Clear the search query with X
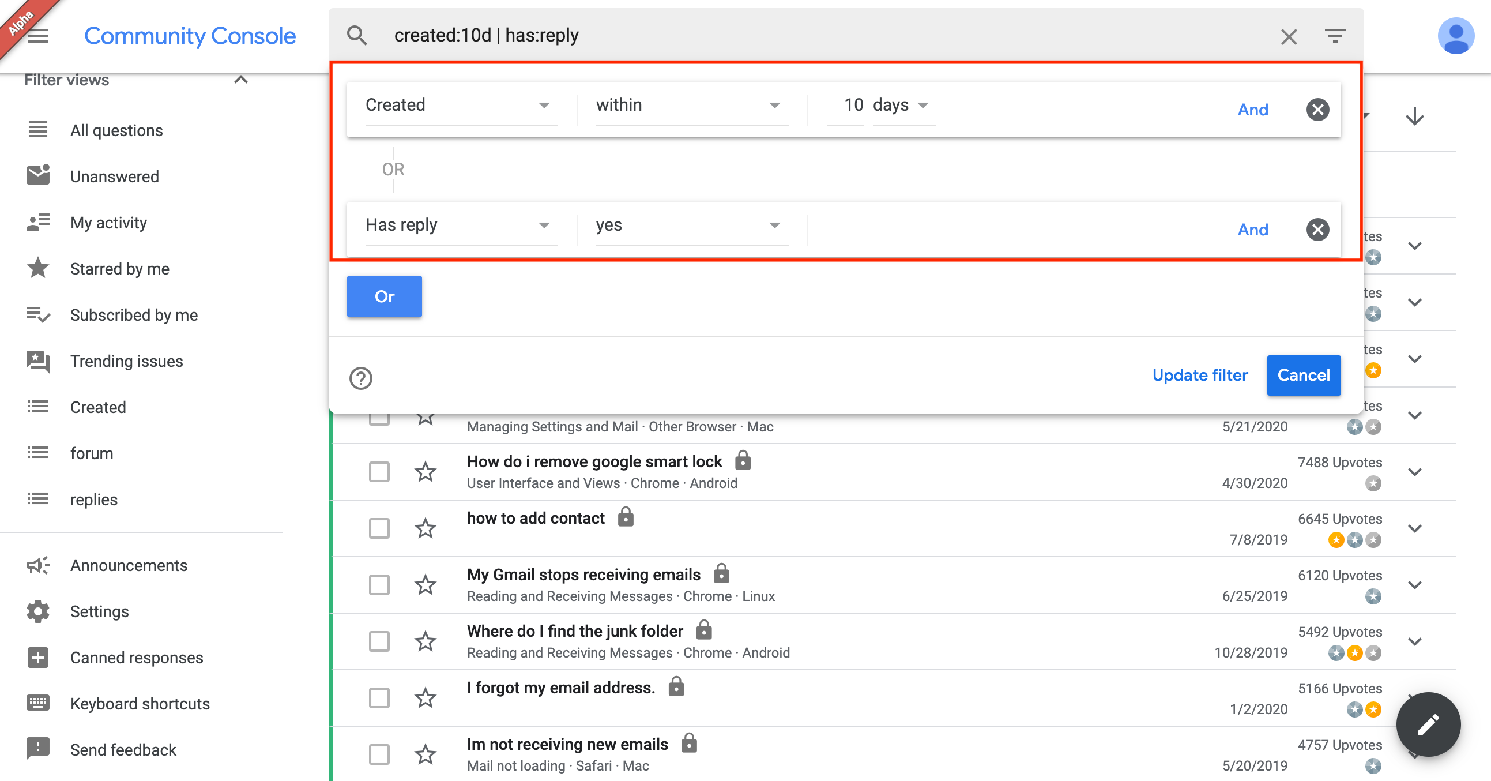This screenshot has width=1491, height=781. click(1289, 36)
